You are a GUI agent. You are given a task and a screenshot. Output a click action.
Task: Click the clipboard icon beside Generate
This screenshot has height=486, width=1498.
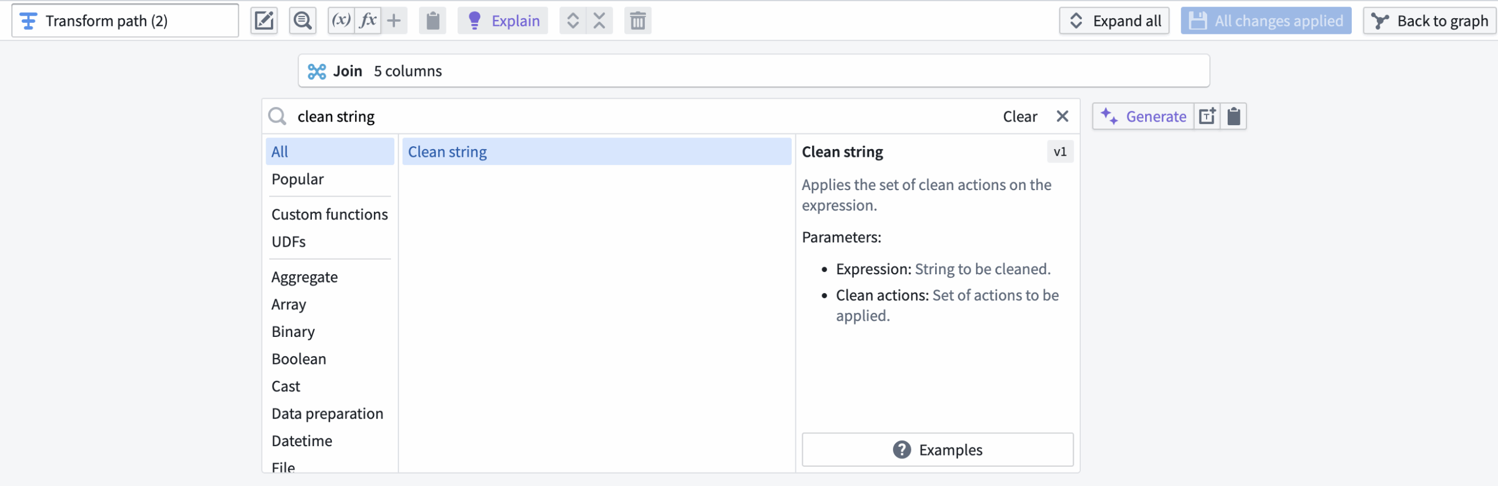(x=1234, y=116)
